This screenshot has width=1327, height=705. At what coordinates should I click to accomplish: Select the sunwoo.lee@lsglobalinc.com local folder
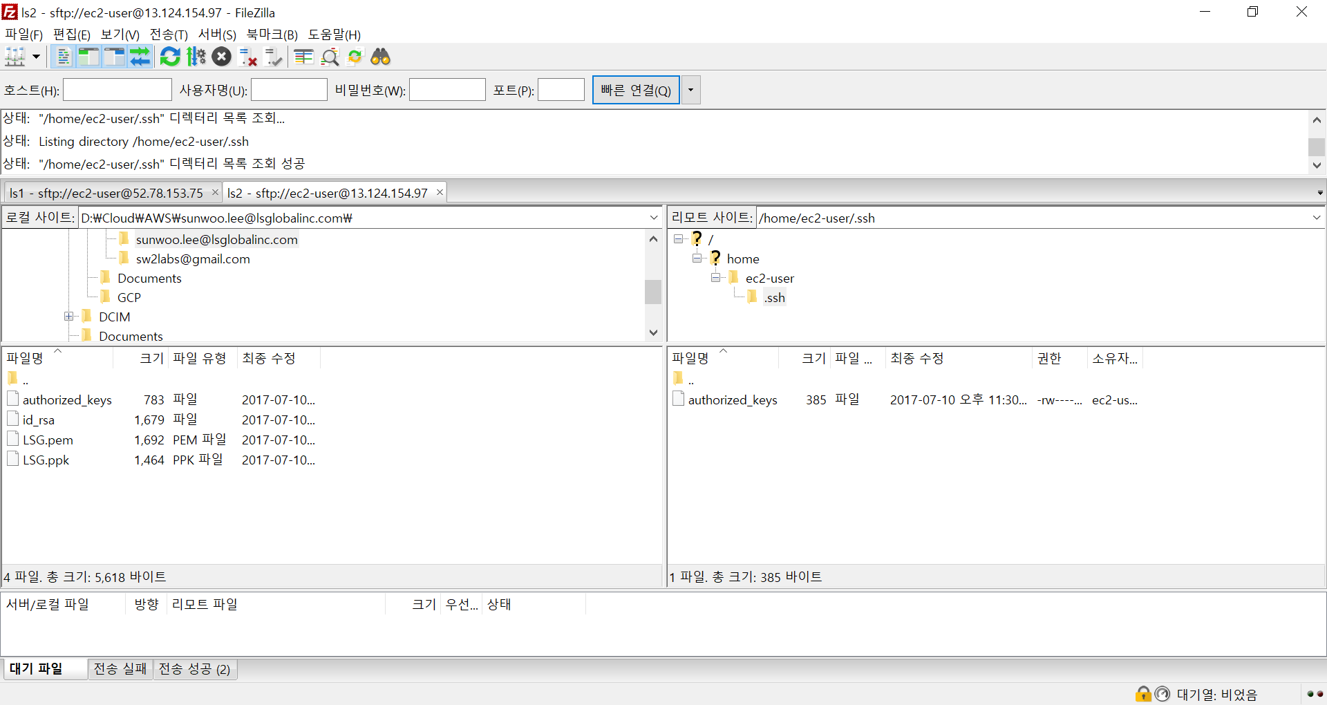coord(217,240)
